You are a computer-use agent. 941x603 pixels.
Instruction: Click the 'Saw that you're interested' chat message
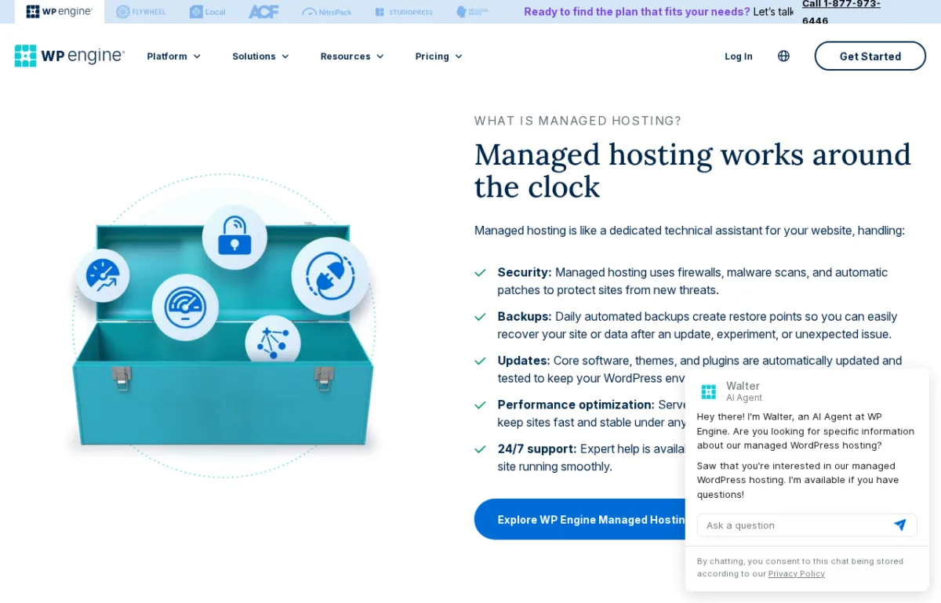pyautogui.click(x=798, y=479)
